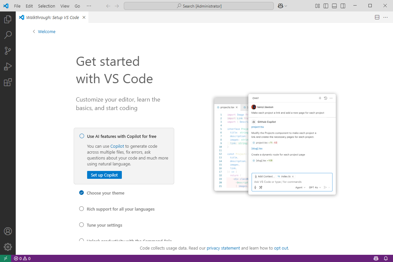Open notifications bell in status bar
The width and height of the screenshot is (393, 262).
click(386, 258)
